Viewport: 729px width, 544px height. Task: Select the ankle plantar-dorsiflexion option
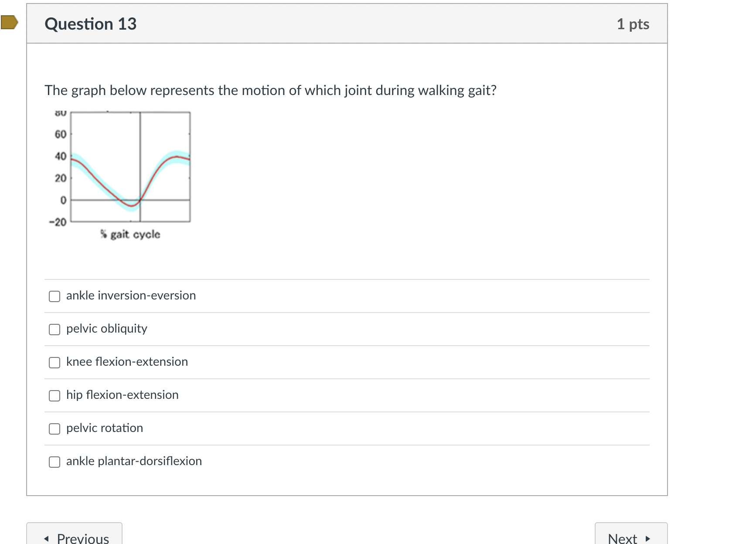[55, 462]
